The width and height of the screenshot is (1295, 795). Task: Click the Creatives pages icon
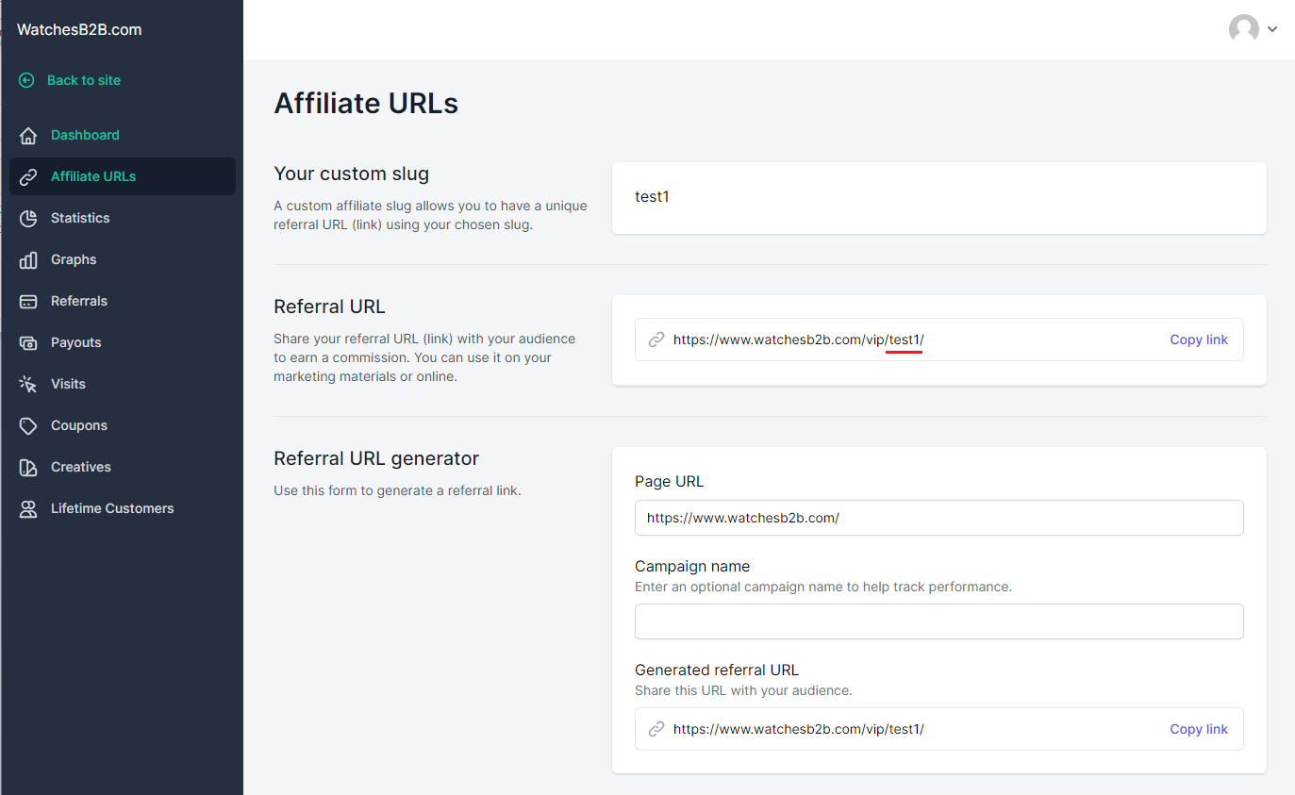tap(28, 467)
